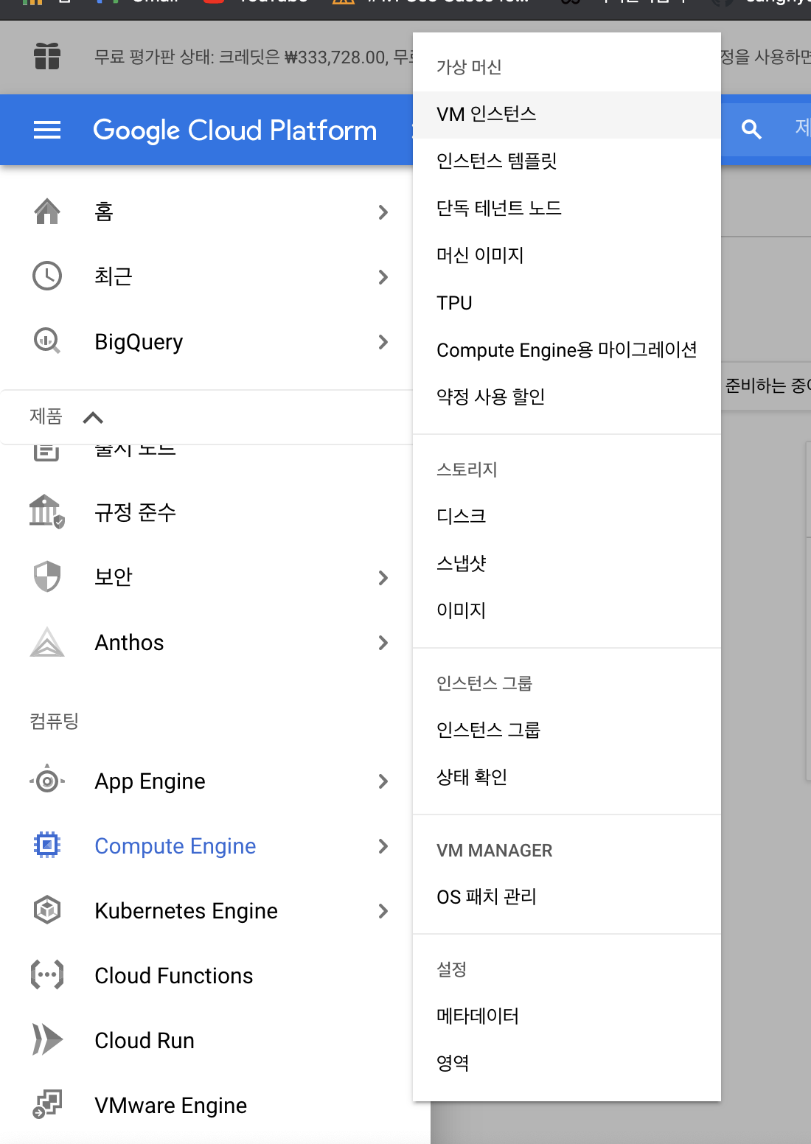
Task: Select VM 인스턴스 in the submenu
Action: click(x=567, y=114)
